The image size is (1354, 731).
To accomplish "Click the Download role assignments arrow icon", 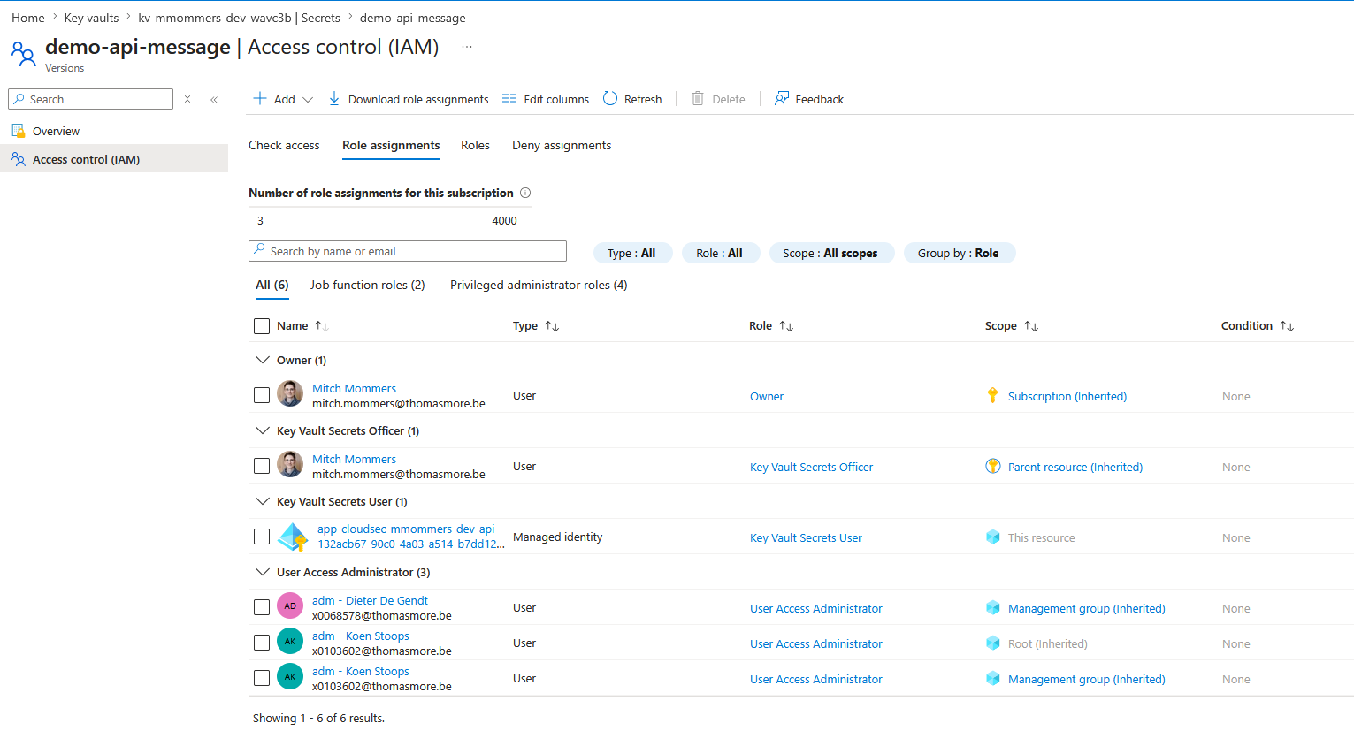I will (x=334, y=98).
